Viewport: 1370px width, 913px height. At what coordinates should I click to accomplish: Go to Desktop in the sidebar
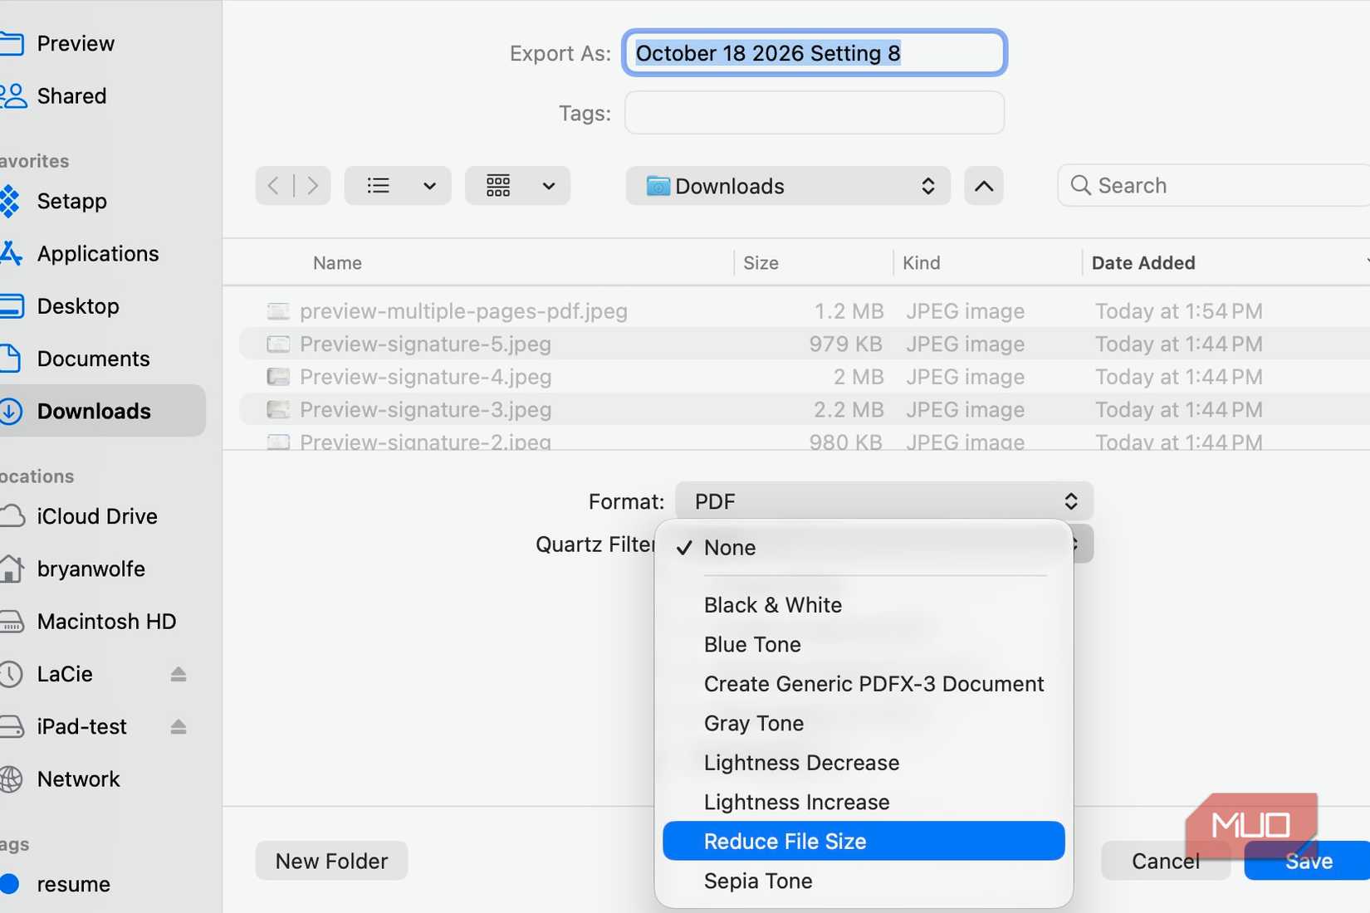tap(78, 306)
